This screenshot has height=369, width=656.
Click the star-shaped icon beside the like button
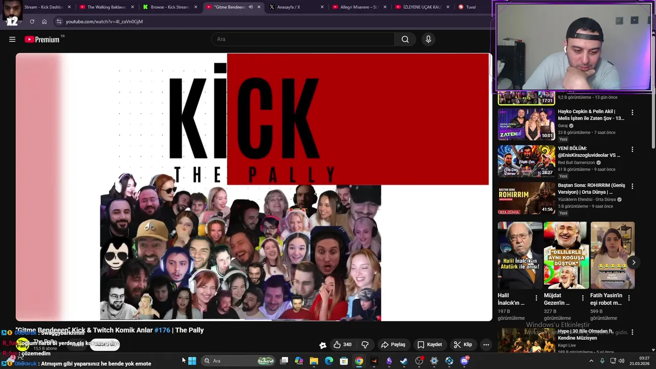coord(323,345)
